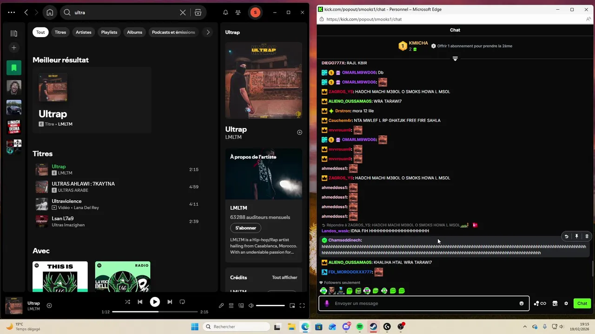
Task: Follow LMLTM with the S'abonner button
Action: point(245,228)
